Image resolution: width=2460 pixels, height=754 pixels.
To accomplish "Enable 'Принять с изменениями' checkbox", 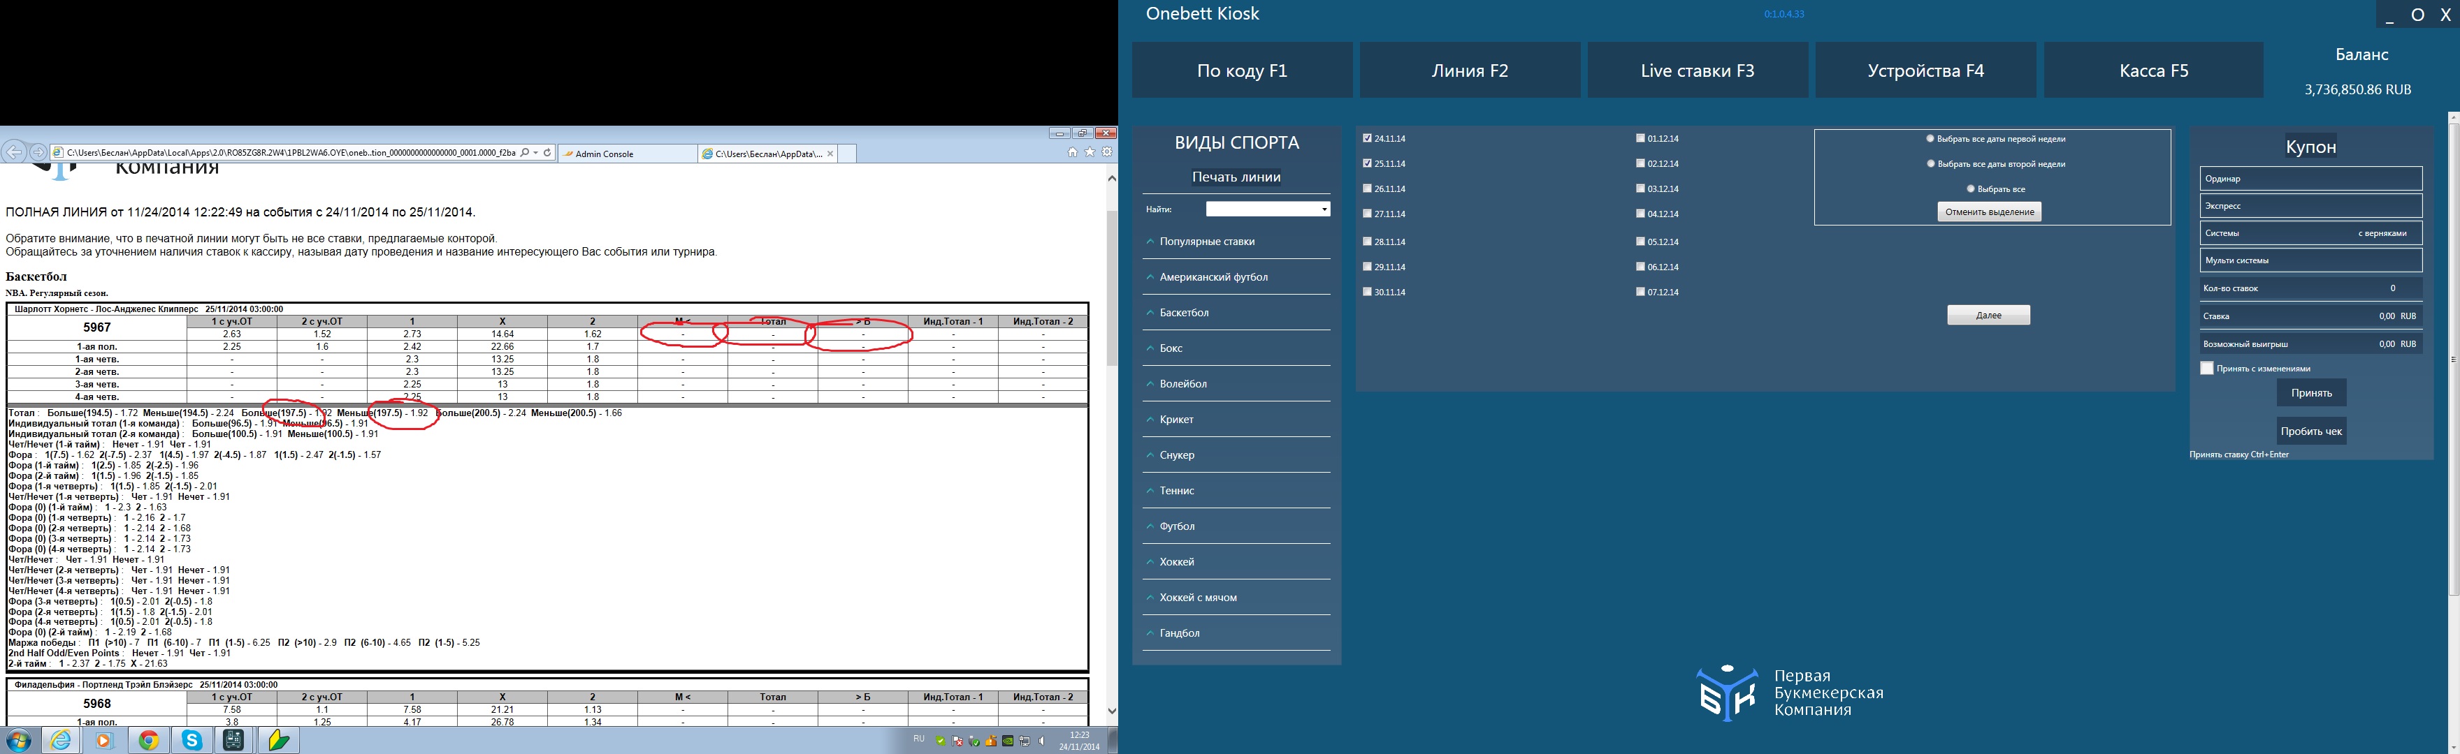I will 2207,369.
